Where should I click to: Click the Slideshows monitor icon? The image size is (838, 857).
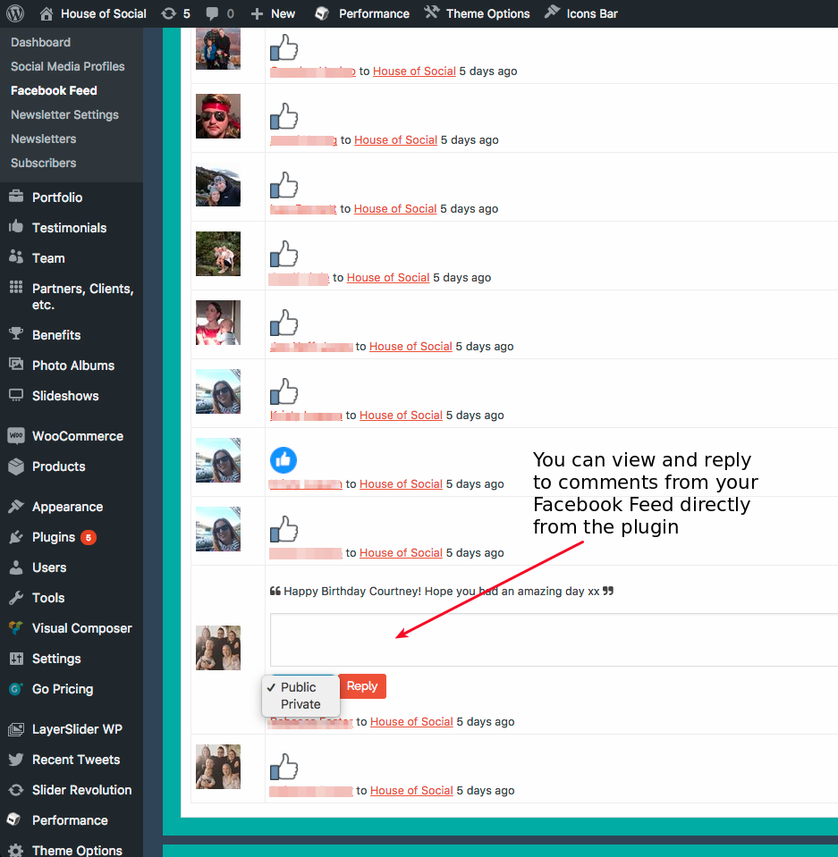[x=16, y=395]
